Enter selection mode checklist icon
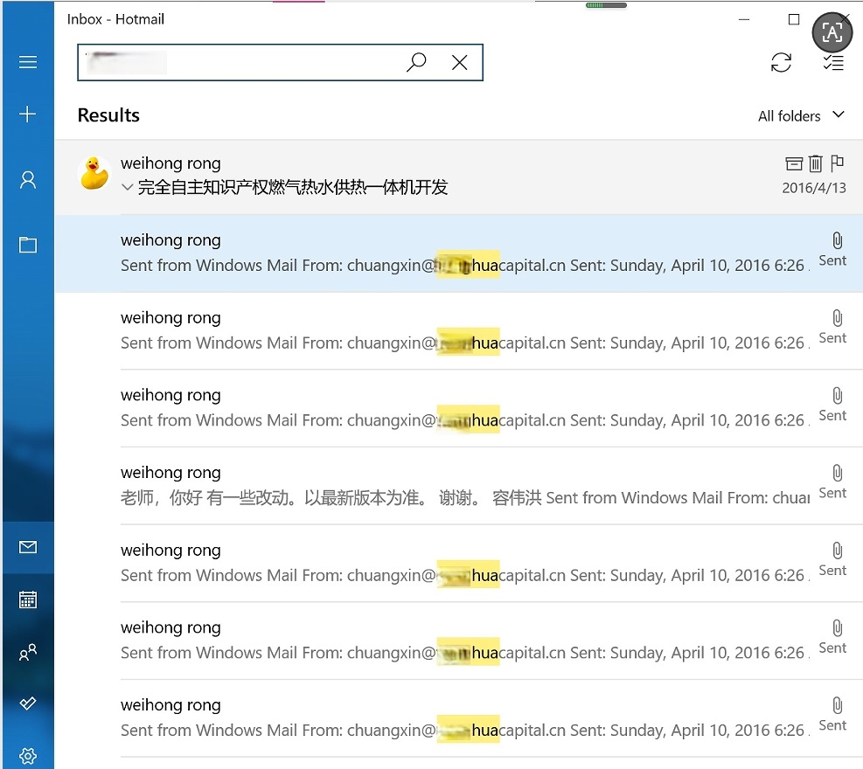This screenshot has height=769, width=863. [x=833, y=62]
